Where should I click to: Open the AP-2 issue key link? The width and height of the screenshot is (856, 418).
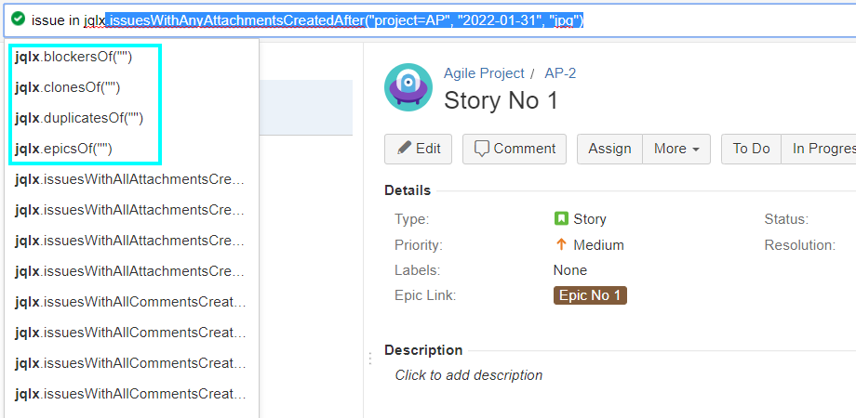point(560,73)
